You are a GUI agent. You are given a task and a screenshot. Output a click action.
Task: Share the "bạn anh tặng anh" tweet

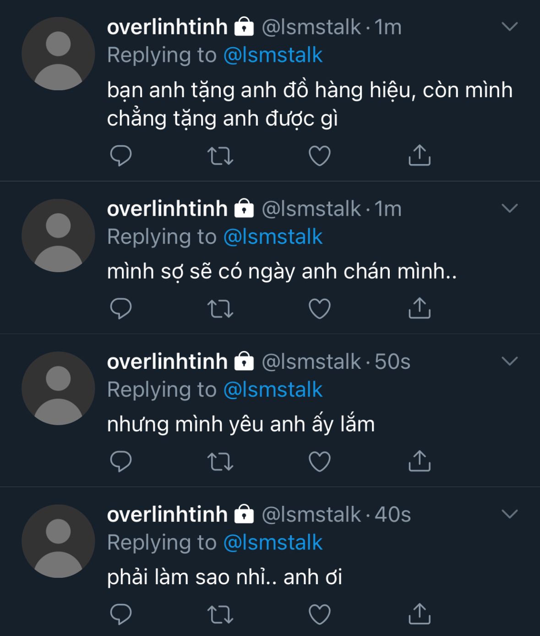[419, 155]
